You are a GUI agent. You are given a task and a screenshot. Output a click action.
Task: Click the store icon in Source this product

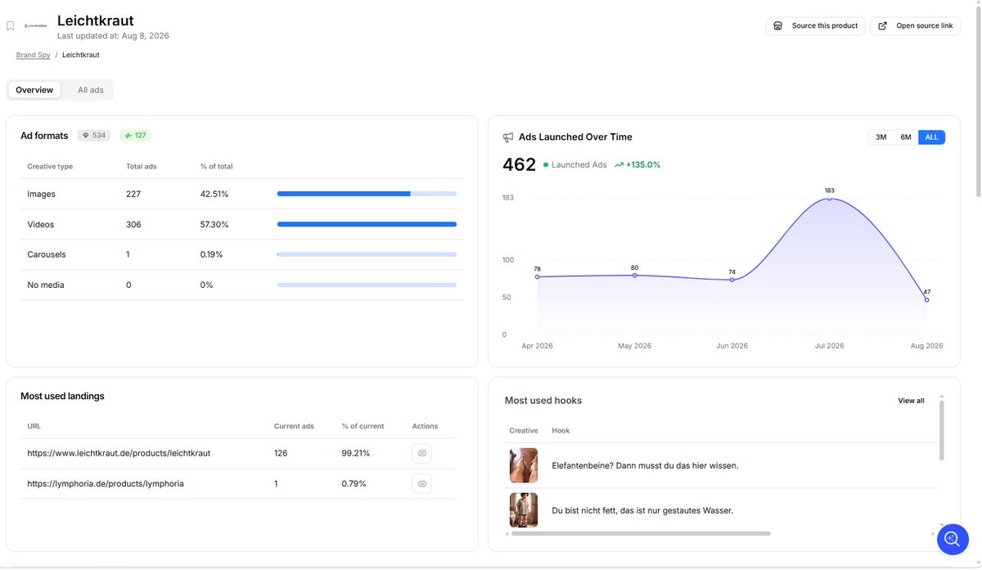778,26
